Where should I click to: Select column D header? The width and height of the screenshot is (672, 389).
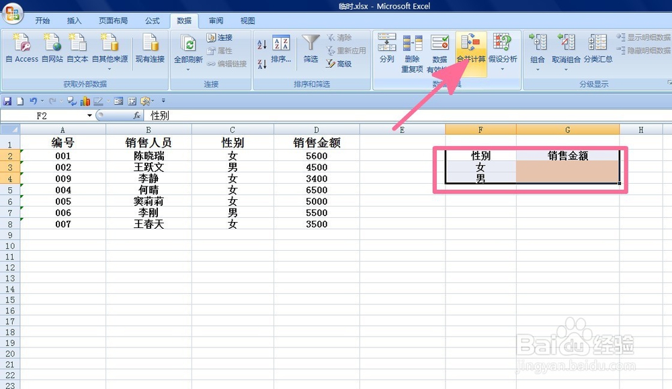click(x=317, y=129)
